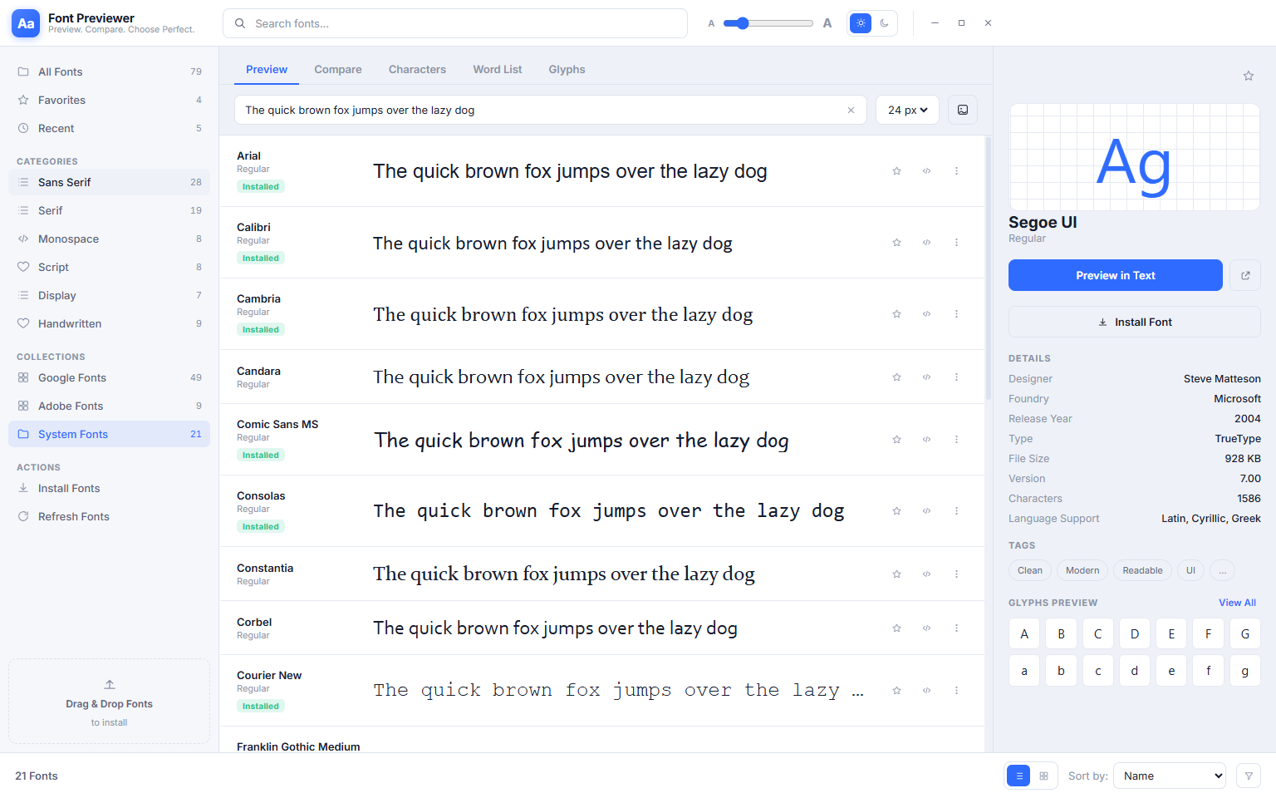
Task: Open the Characters tab
Action: tap(417, 70)
